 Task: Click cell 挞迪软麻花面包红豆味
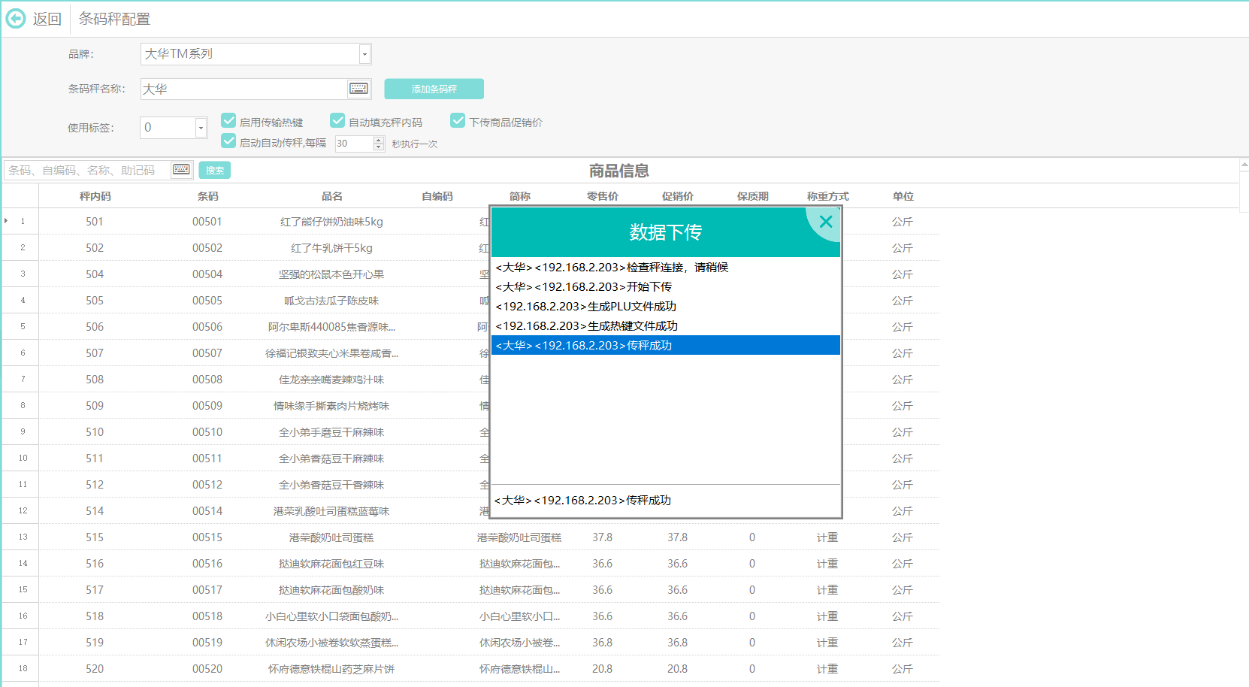click(x=331, y=564)
